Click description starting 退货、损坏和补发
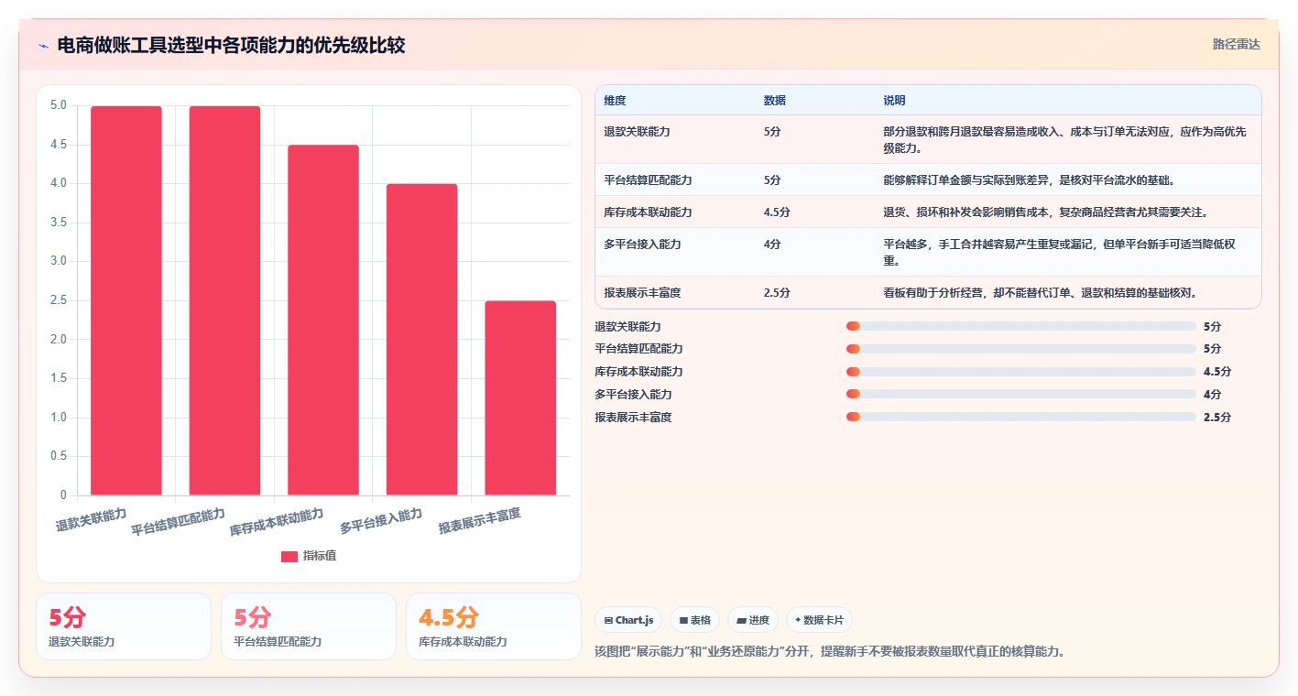The height and width of the screenshot is (696, 1298). click(1046, 212)
